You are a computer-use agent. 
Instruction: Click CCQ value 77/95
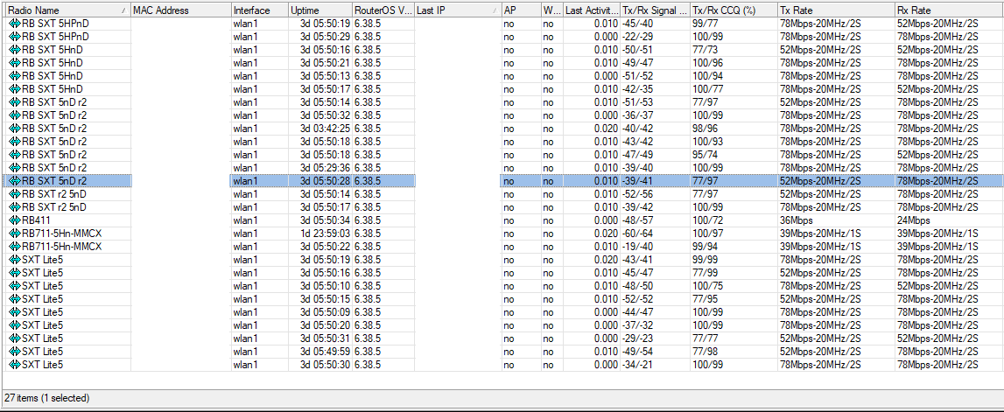click(705, 299)
